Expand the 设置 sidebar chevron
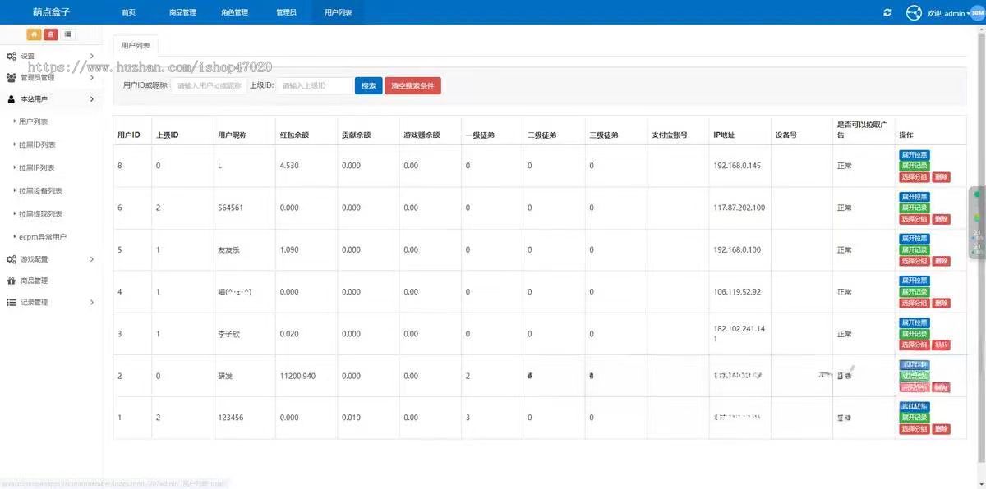 [91, 56]
